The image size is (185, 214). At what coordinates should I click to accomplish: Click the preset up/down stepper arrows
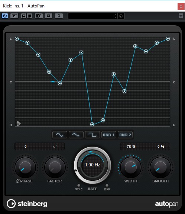pyautogui.click(x=116, y=16)
